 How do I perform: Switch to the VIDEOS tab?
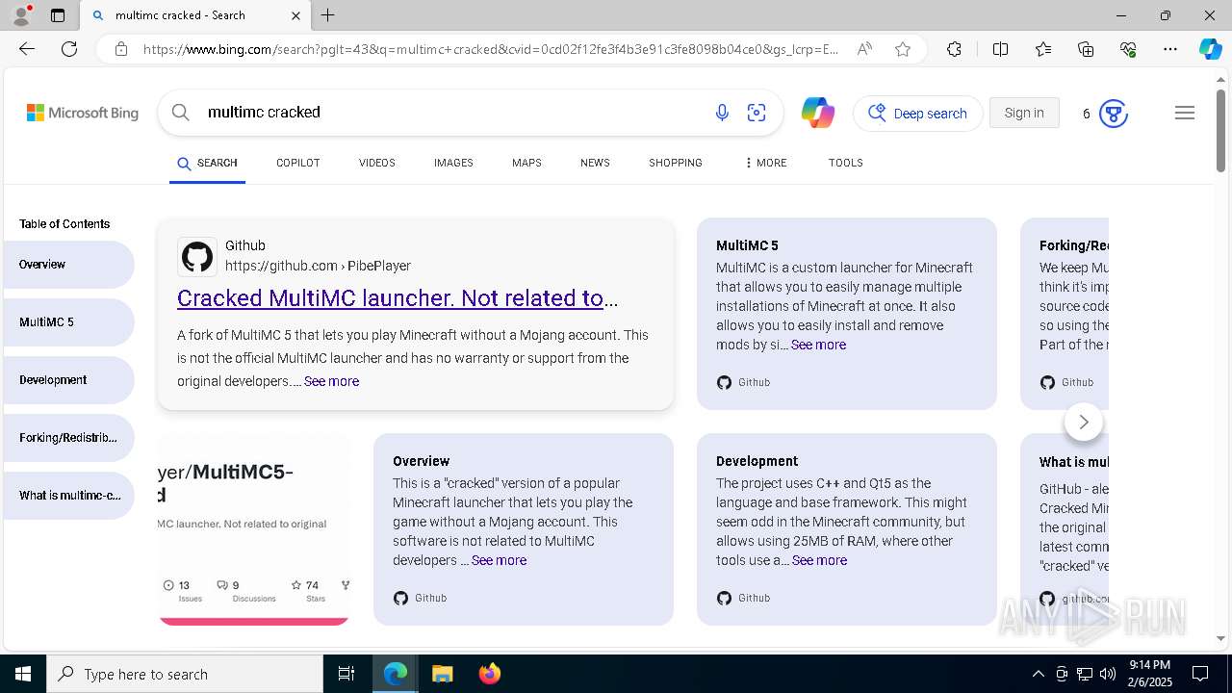point(377,163)
